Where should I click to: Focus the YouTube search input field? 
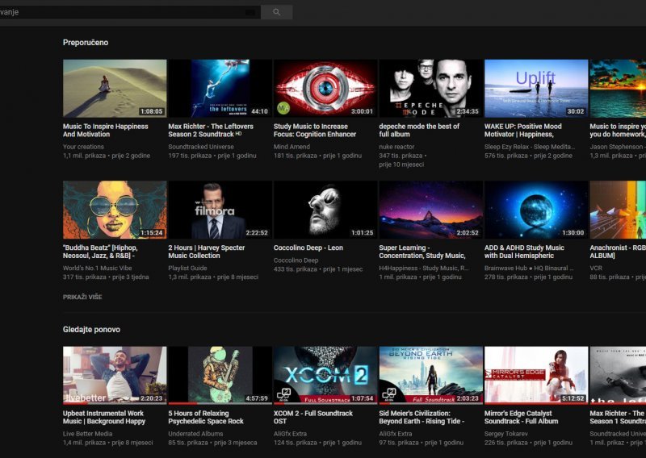[121, 12]
